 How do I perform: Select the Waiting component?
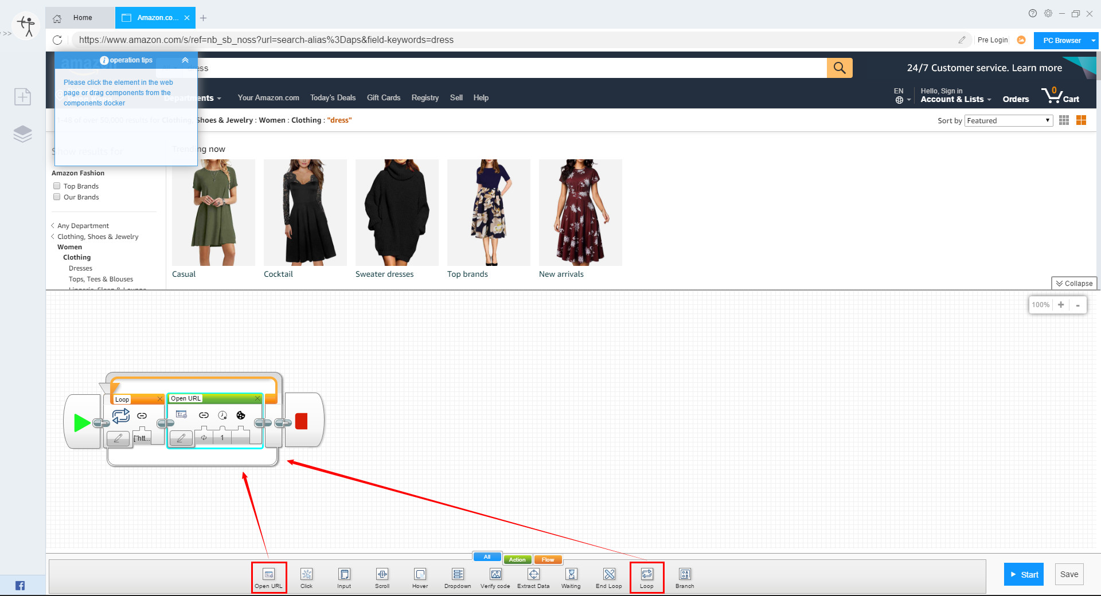571,577
